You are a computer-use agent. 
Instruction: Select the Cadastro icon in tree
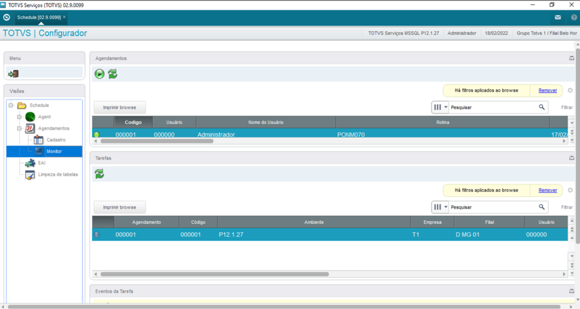[39, 140]
